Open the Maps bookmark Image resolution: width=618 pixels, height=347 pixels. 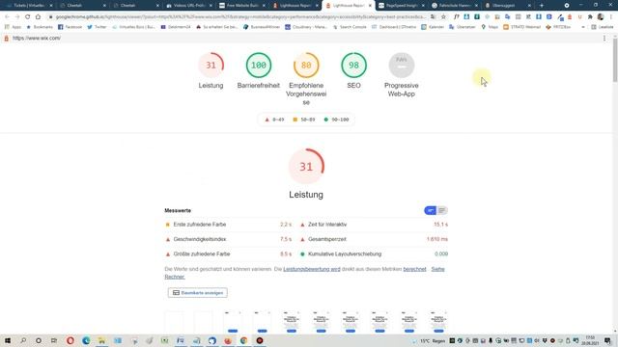(490, 27)
